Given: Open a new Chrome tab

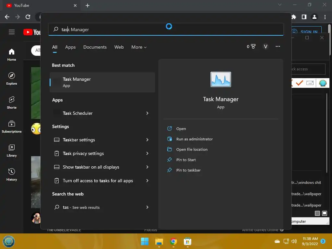Looking at the screenshot, I should [88, 6].
